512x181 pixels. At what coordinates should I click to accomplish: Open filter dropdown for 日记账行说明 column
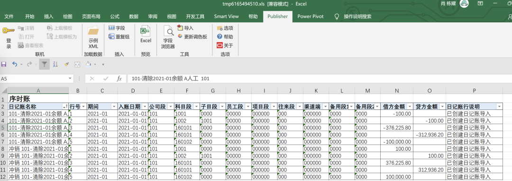(499, 107)
